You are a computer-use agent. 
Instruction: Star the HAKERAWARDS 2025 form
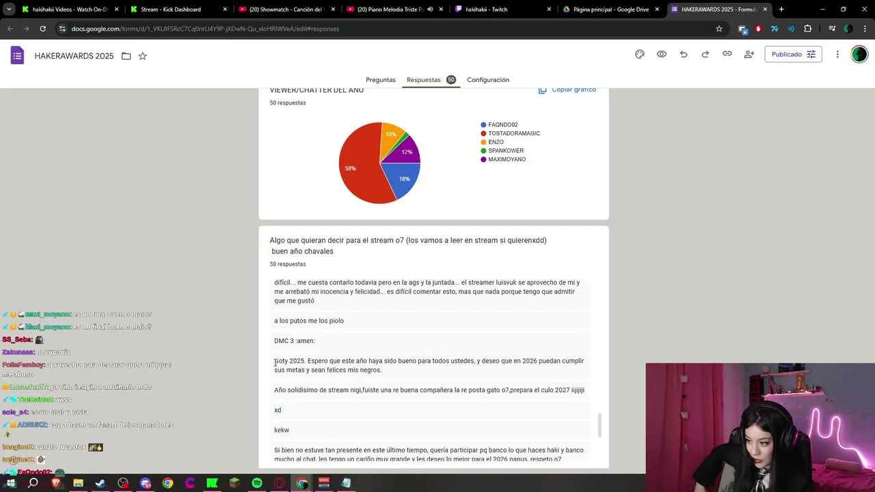[142, 56]
